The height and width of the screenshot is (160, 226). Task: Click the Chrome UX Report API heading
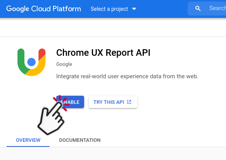click(103, 53)
